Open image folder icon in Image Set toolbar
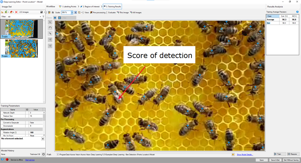301x163 pixels. pyautogui.click(x=2, y=12)
